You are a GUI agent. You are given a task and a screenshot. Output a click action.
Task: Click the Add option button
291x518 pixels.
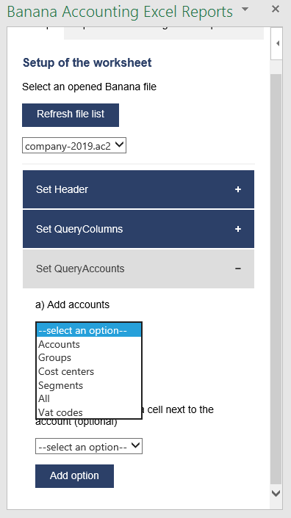point(74,476)
